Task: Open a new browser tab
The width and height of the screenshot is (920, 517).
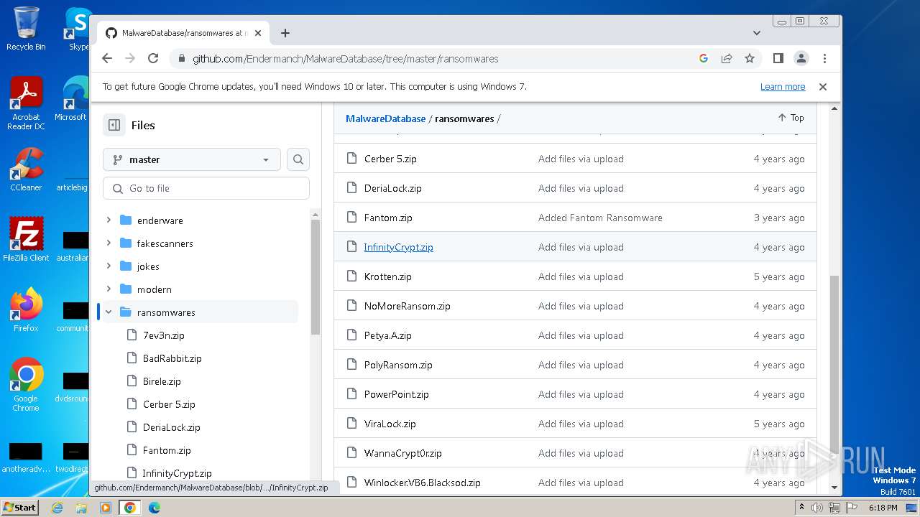Action: point(285,33)
